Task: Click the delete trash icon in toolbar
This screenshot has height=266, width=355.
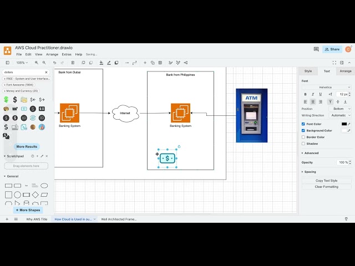Action: click(x=73, y=63)
